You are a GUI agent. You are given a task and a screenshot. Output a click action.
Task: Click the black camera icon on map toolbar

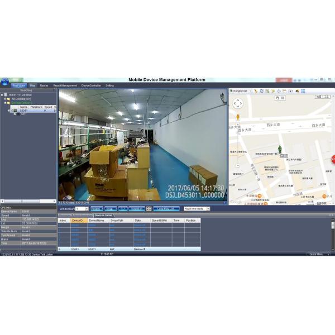tap(297, 91)
